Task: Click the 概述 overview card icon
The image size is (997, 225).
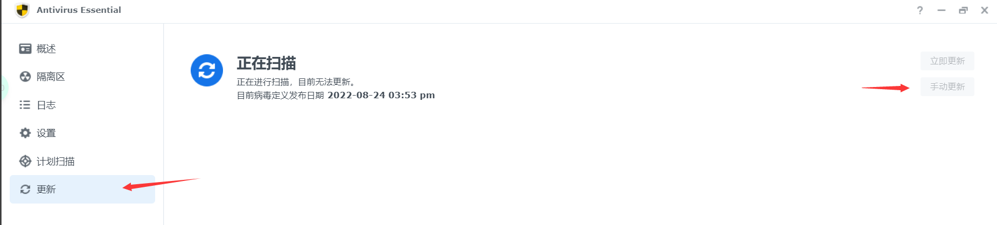Action: point(25,49)
